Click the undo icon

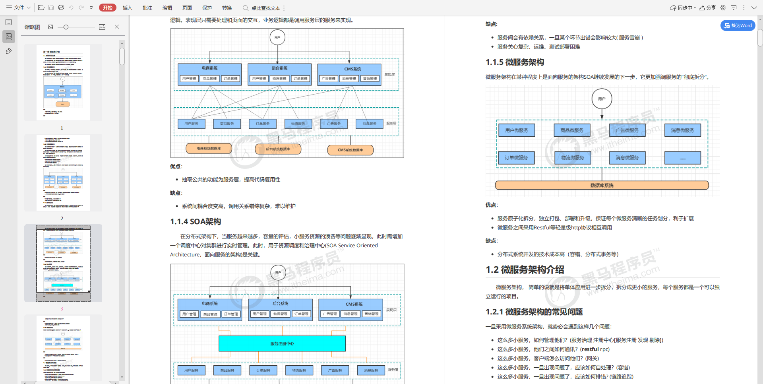[71, 7]
